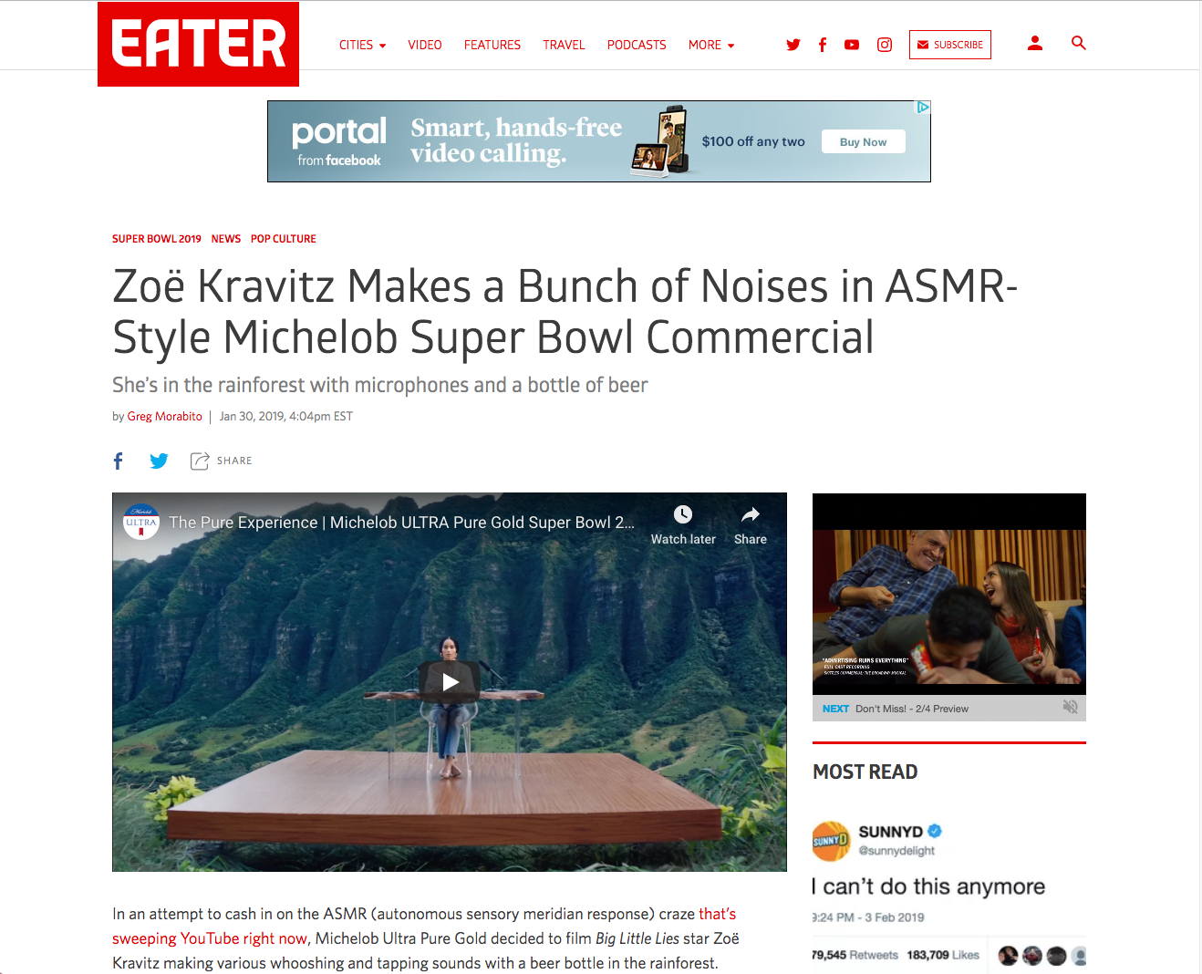1202x974 pixels.
Task: Open Eater's YouTube channel icon
Action: (x=852, y=45)
